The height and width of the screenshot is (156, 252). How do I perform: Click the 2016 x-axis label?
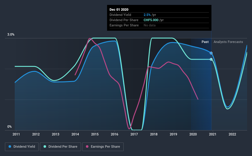pos(114,134)
